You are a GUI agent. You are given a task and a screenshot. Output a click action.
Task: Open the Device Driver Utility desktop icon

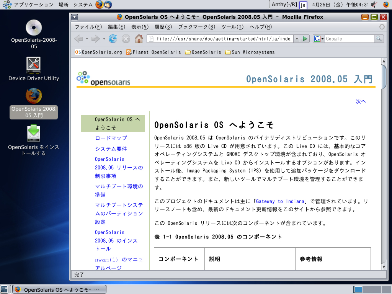click(34, 69)
